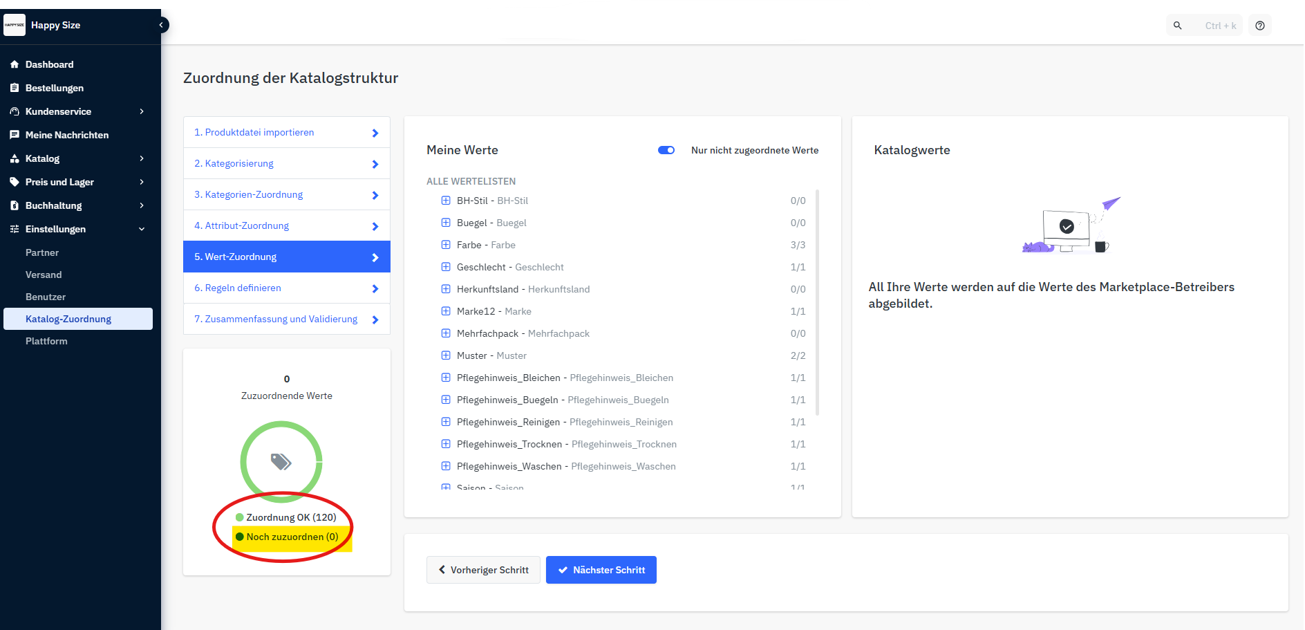Expand the Muster value list
1305x630 pixels.
(446, 355)
